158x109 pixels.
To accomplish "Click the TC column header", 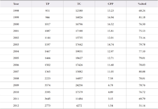I will 79,4.
